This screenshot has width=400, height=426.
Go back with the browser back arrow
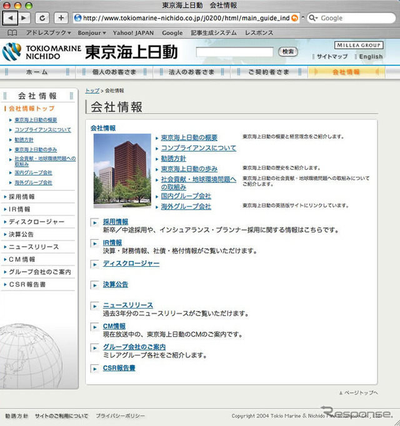point(10,18)
